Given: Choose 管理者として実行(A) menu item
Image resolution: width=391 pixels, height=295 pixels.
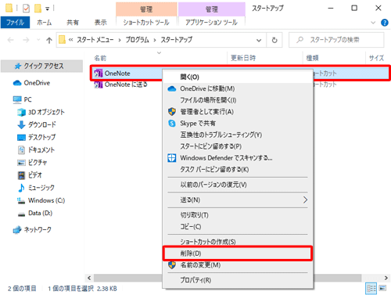Looking at the screenshot, I should pos(238,112).
